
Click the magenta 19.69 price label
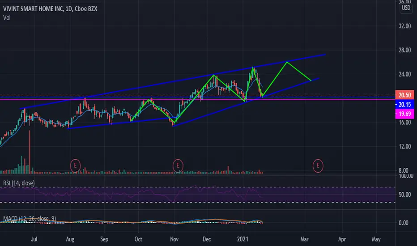(404, 114)
